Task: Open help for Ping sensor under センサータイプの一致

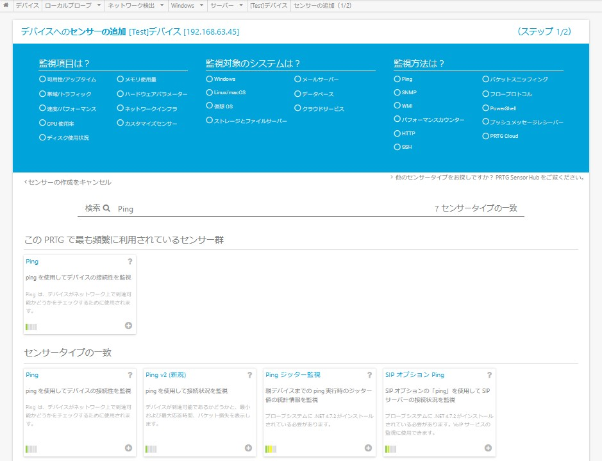Action: point(130,375)
